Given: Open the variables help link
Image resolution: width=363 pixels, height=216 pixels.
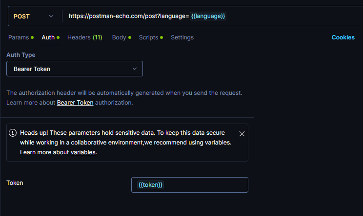Looking at the screenshot, I should point(83,152).
